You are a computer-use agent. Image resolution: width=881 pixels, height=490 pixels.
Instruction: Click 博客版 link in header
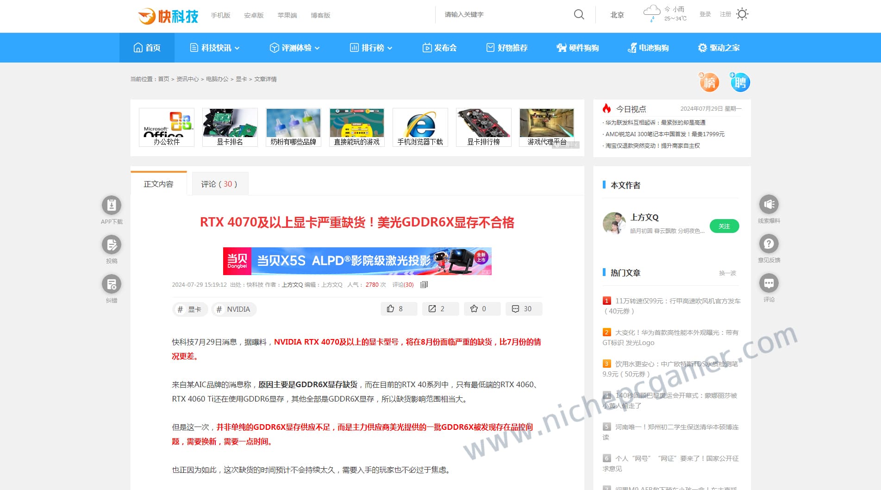click(321, 15)
